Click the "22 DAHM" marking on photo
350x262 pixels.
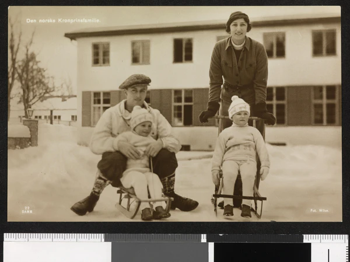click(x=27, y=209)
